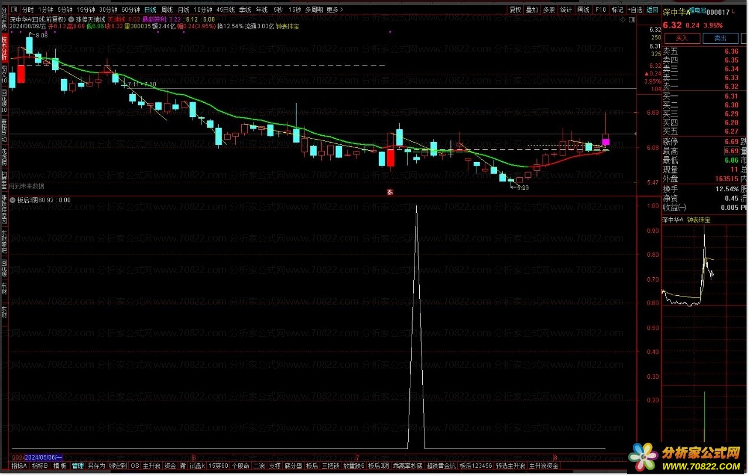Apply the 板后123456 indicator

[476, 466]
